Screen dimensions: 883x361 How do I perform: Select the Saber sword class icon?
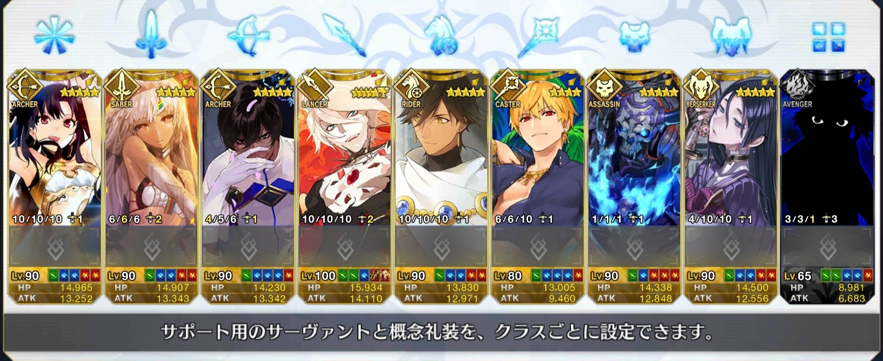pyautogui.click(x=151, y=35)
